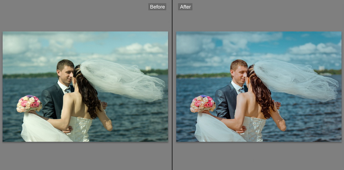Click the bouquet in the Before photo

pyautogui.click(x=29, y=103)
